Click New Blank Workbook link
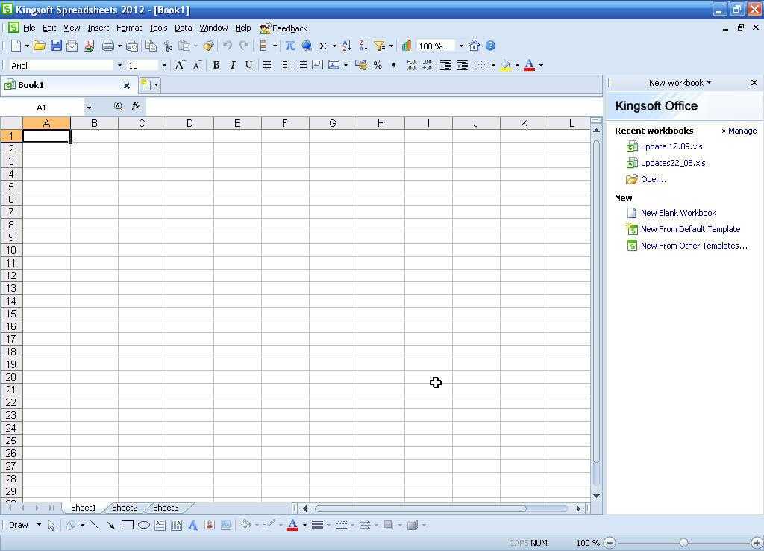The height and width of the screenshot is (551, 764). (x=677, y=213)
